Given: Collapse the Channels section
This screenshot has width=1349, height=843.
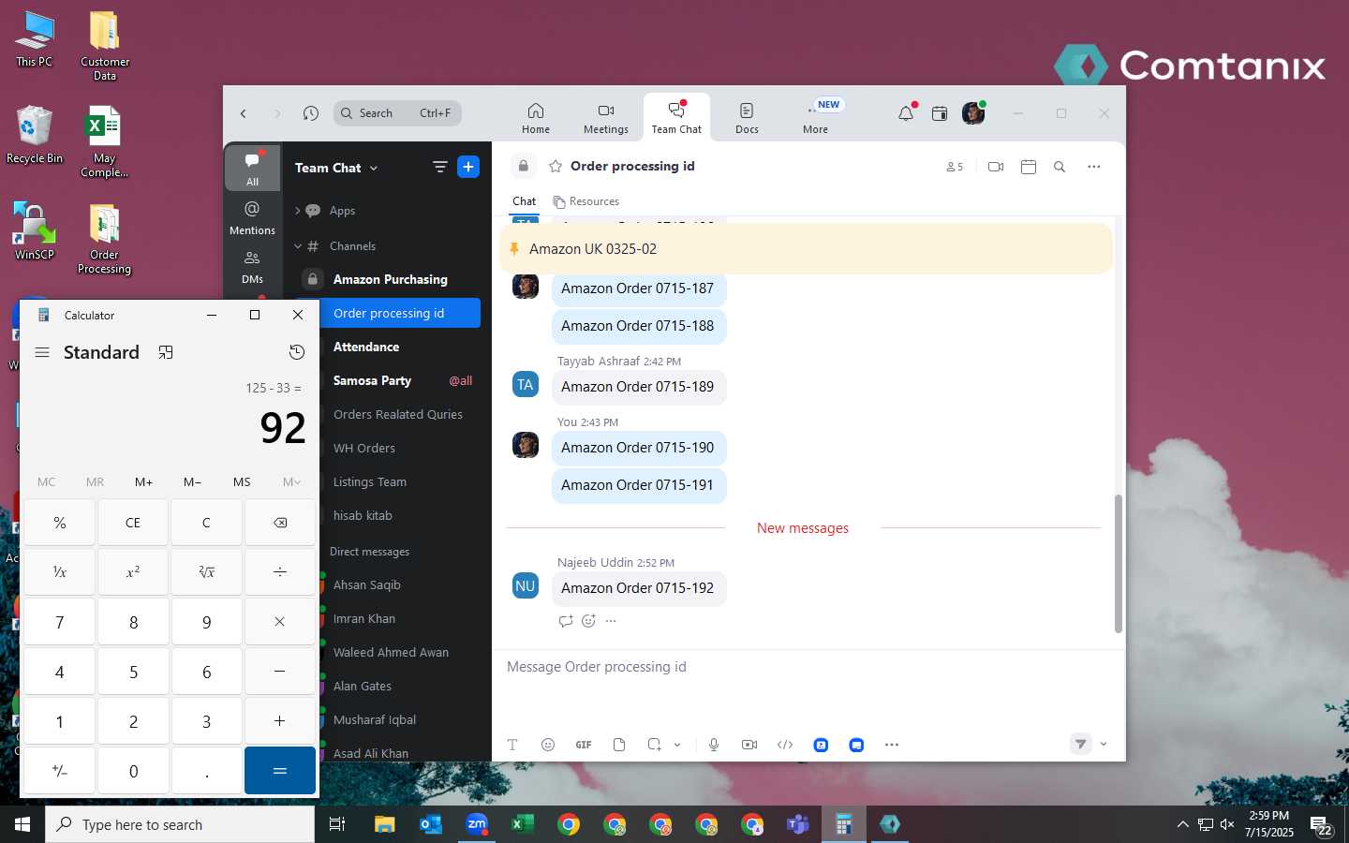Looking at the screenshot, I should [x=298, y=246].
